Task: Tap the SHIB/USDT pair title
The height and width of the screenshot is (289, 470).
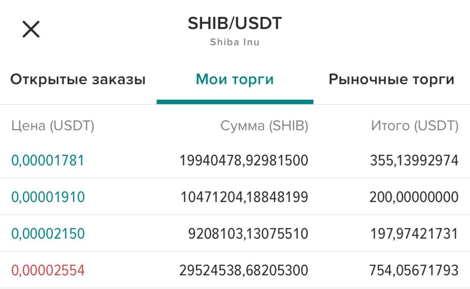Action: tap(235, 23)
